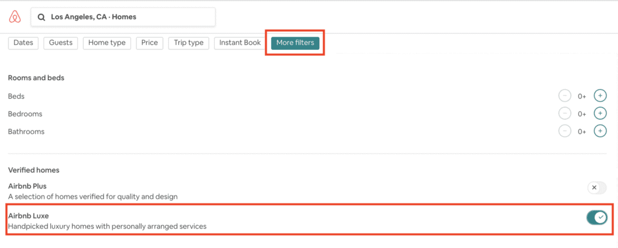The image size is (618, 248).
Task: Click the search magnifier icon
Action: (41, 17)
